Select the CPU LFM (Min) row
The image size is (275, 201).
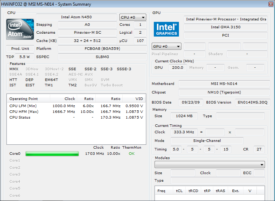coord(76,106)
